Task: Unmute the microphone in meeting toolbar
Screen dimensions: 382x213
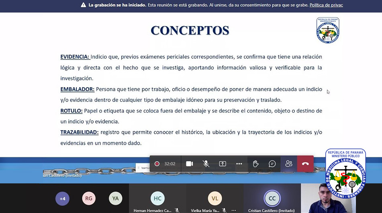Action: click(206, 164)
